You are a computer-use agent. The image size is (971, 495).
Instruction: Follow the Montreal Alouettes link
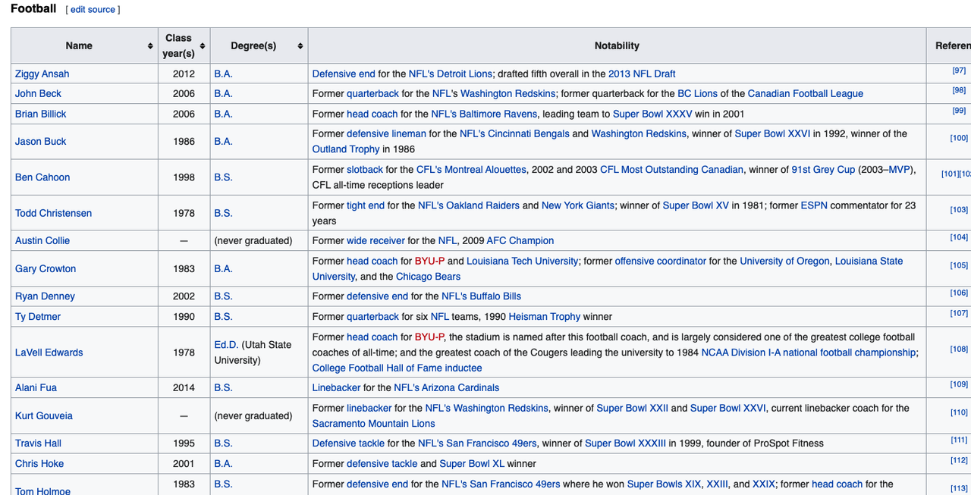point(484,169)
